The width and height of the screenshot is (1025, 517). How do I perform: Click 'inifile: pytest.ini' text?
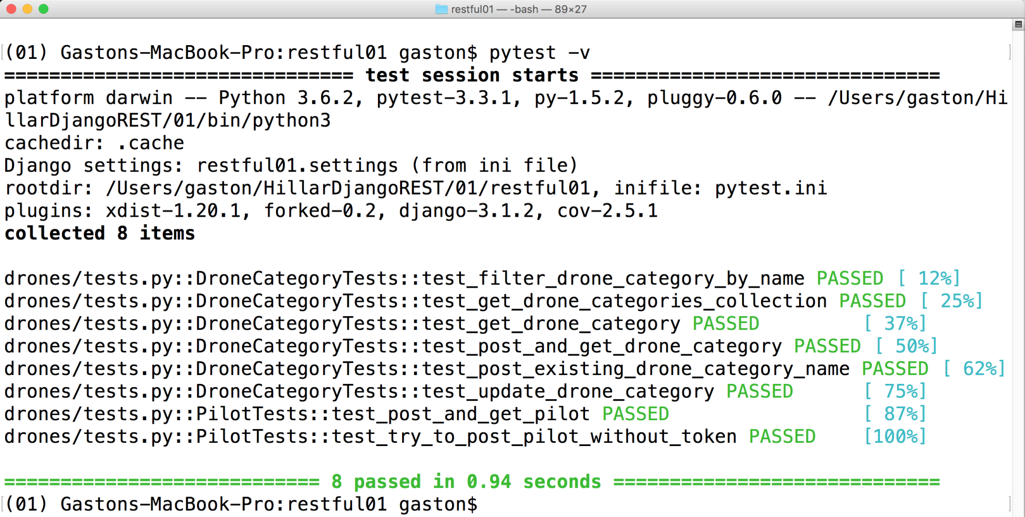pos(721,188)
